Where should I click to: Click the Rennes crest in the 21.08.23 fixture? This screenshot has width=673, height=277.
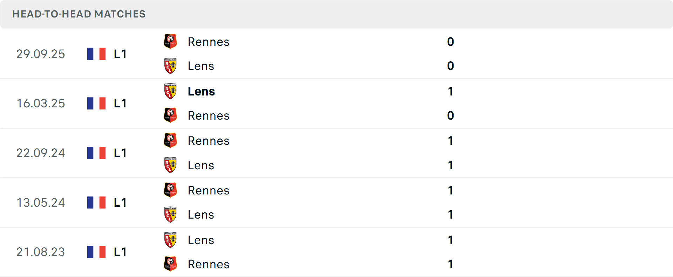pyautogui.click(x=171, y=264)
